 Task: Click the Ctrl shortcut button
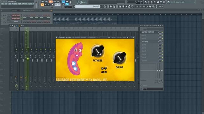point(137,6)
